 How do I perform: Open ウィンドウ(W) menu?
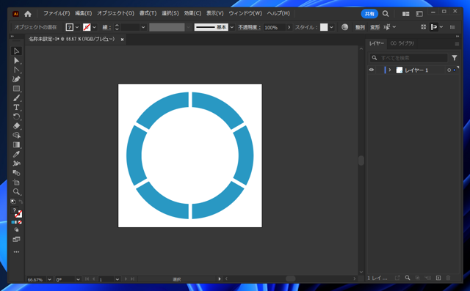click(245, 13)
